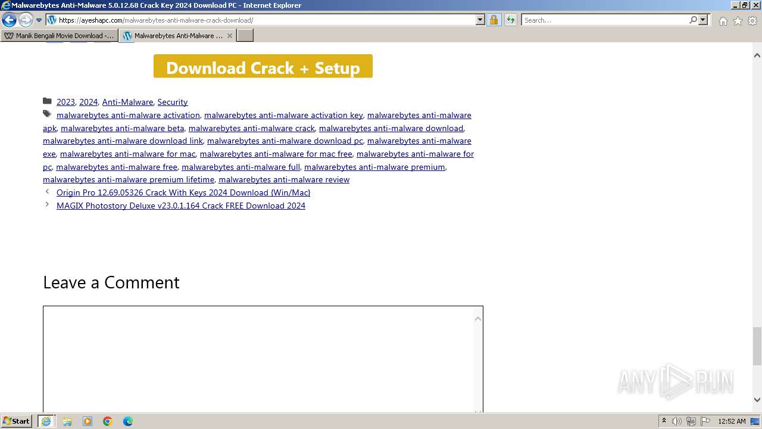The width and height of the screenshot is (762, 429).
Task: Switch to Manik Bengali Movie Download tab
Action: [x=60, y=36]
